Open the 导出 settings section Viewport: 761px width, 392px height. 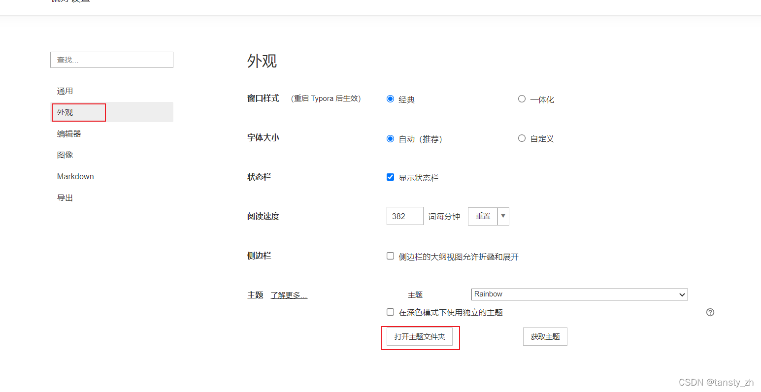coord(65,197)
